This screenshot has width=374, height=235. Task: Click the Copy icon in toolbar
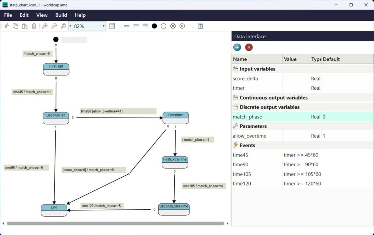[x=15, y=26]
